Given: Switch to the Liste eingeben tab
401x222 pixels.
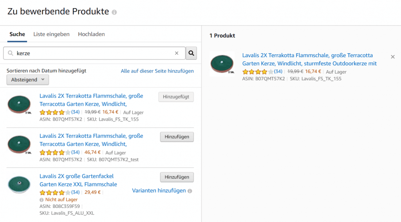Looking at the screenshot, I should (51, 34).
